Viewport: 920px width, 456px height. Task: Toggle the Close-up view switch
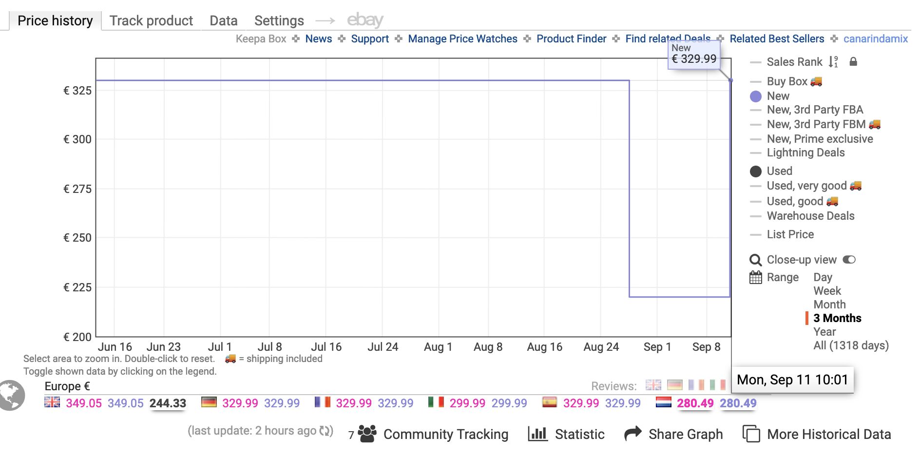coord(849,260)
